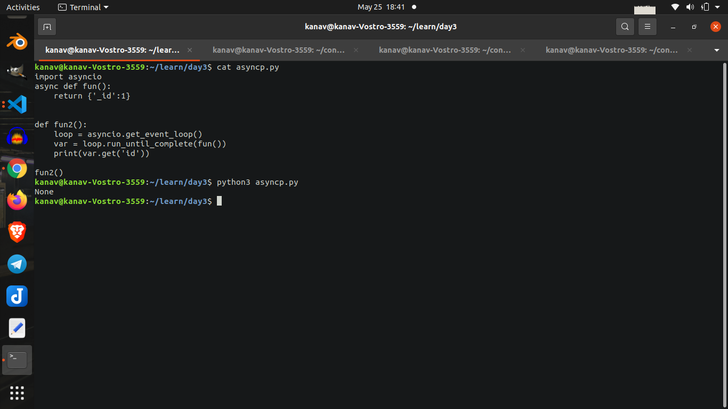Click the terminal vertical scrollbar
The image size is (728, 409).
click(725, 234)
